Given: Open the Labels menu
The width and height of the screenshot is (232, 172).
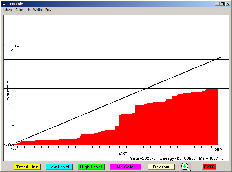Looking at the screenshot, I should (x=7, y=10).
